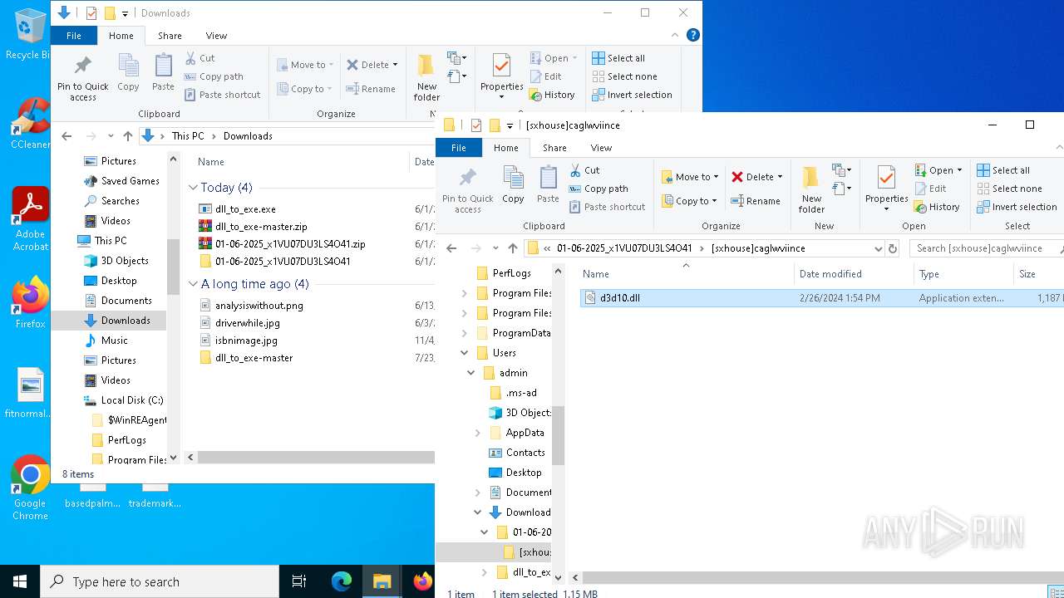
Task: Switch to Share tab in Downloads window
Action: (170, 36)
